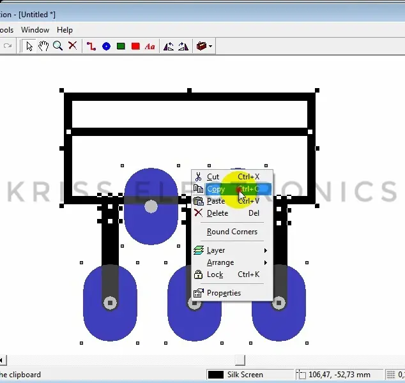Choose Delete from context menu
Viewport: 405px width, 383px height.
click(x=232, y=213)
